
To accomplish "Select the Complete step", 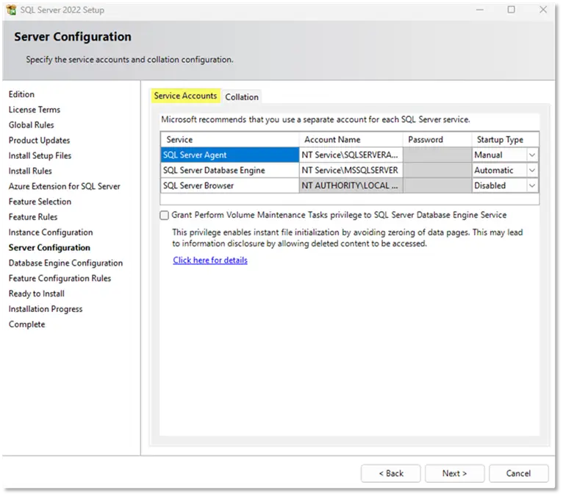I will point(27,325).
